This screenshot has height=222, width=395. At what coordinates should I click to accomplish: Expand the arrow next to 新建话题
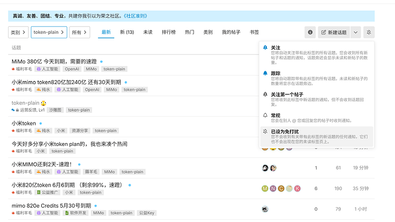coord(355,32)
